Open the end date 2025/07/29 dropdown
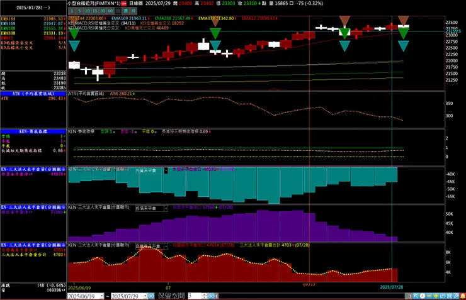This screenshot has width=466, height=300. coord(145,296)
